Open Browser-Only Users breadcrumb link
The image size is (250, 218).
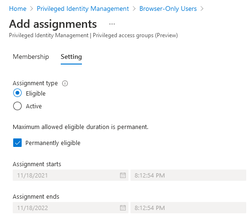(x=168, y=8)
